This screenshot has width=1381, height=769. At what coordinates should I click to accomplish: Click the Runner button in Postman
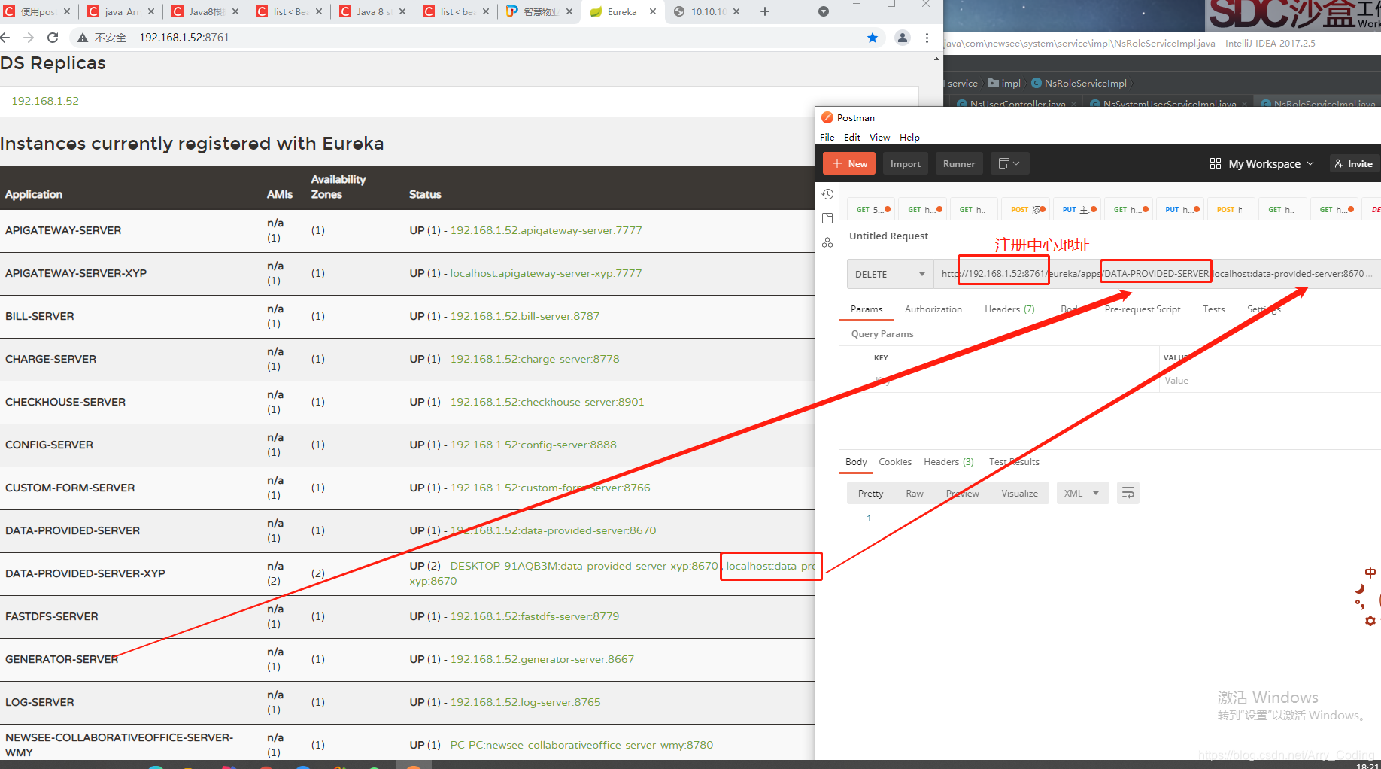pos(959,163)
